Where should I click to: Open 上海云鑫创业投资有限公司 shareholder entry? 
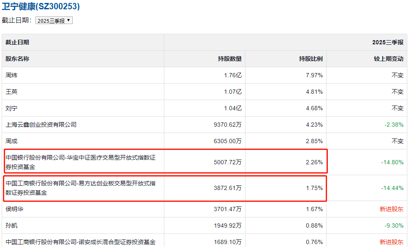click(41, 125)
